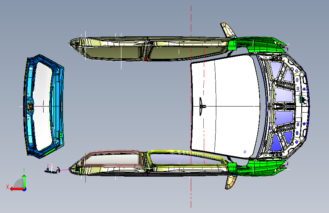Pick the upper side mirror
Viewport: 329px width, 213px height.
coord(228,30)
